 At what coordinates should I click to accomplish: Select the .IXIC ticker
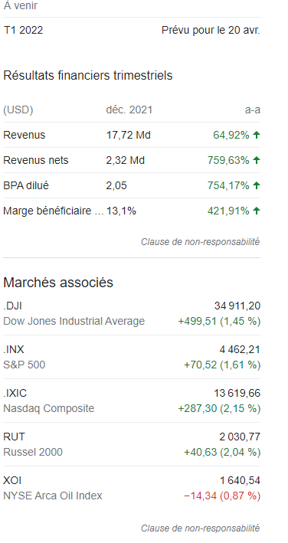15,394
